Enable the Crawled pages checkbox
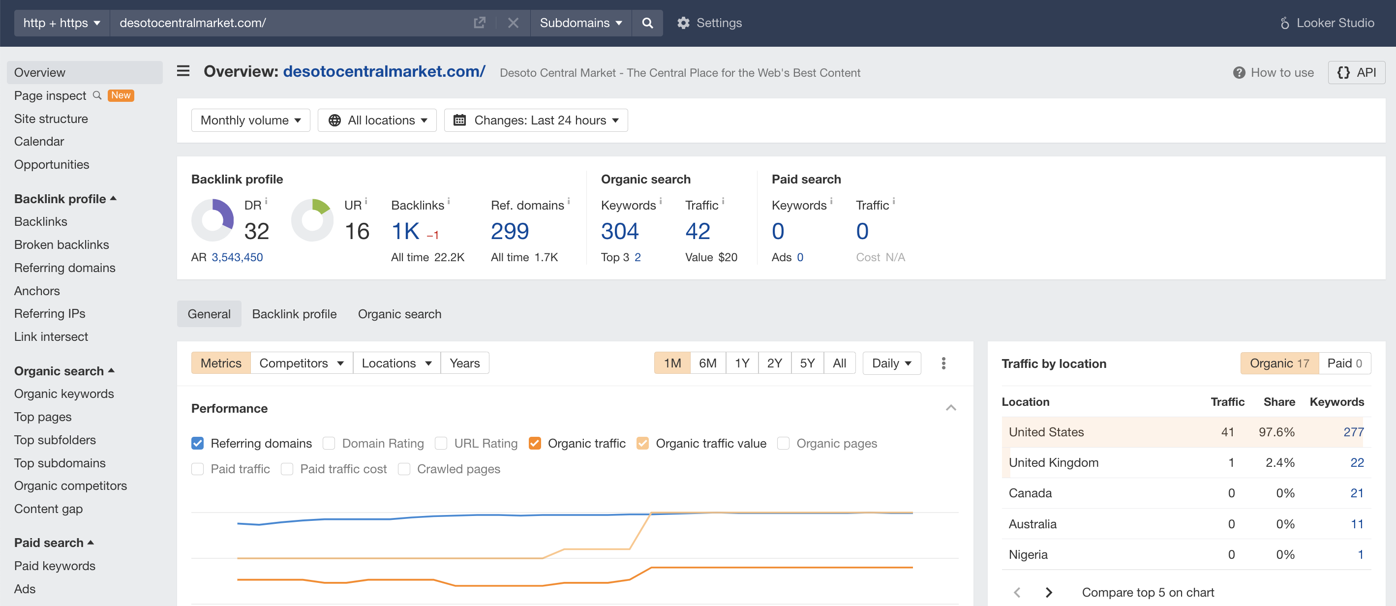 click(404, 469)
